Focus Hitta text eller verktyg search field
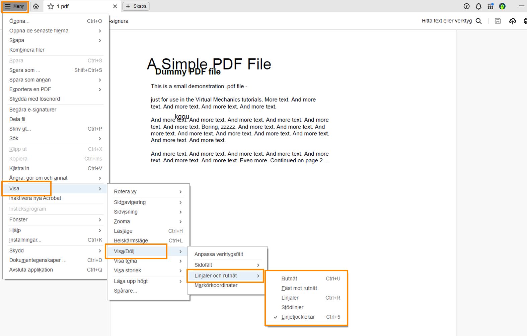Viewport: 527px width, 336px height. 447,21
